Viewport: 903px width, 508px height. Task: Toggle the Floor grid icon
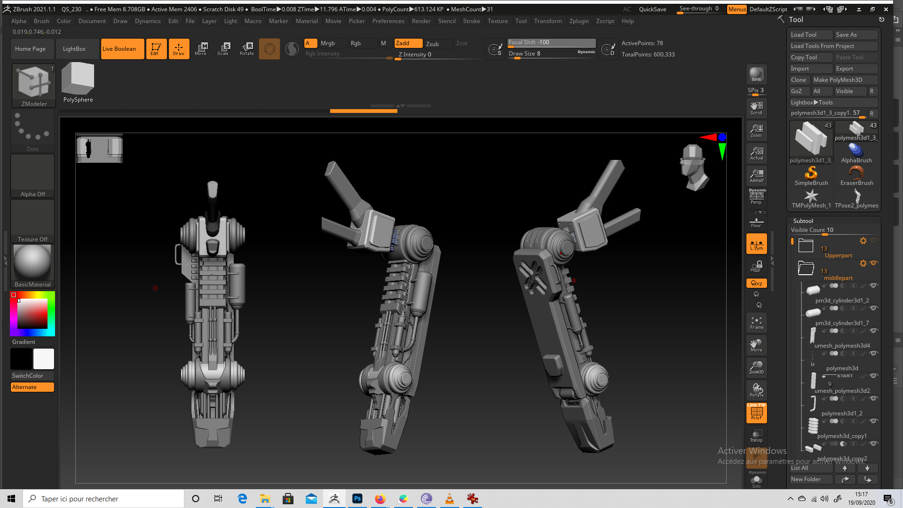pyautogui.click(x=756, y=221)
